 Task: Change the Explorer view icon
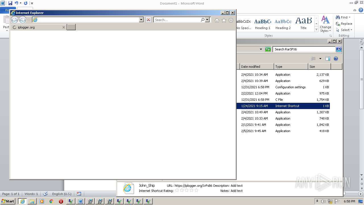pyautogui.click(x=313, y=59)
